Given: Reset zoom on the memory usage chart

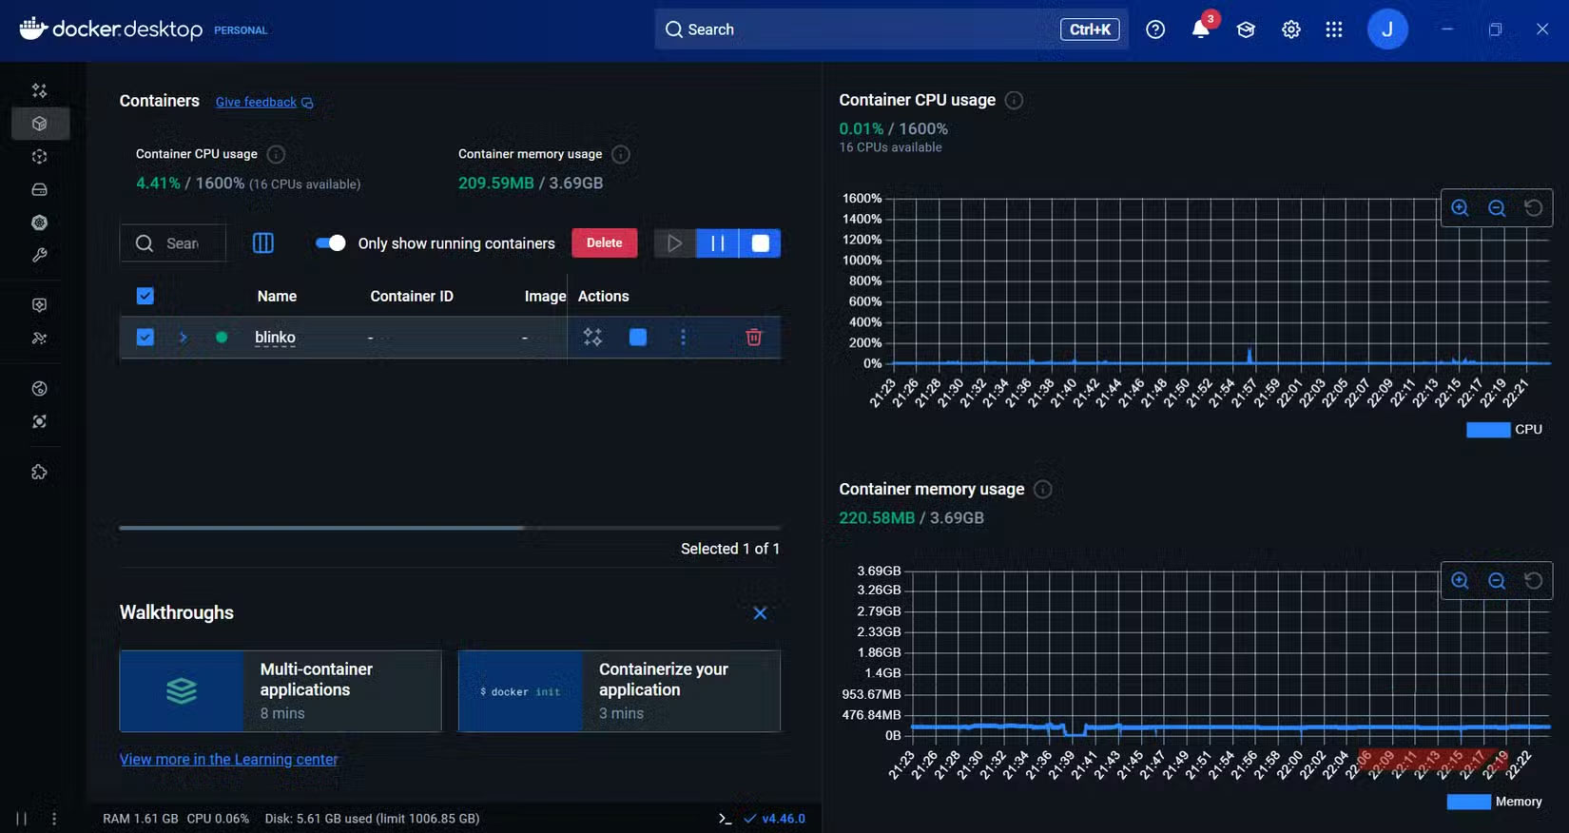Looking at the screenshot, I should (1533, 580).
